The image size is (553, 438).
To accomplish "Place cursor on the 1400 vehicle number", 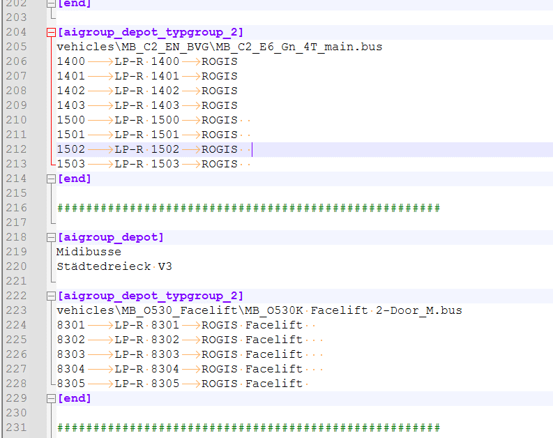I will tap(70, 61).
